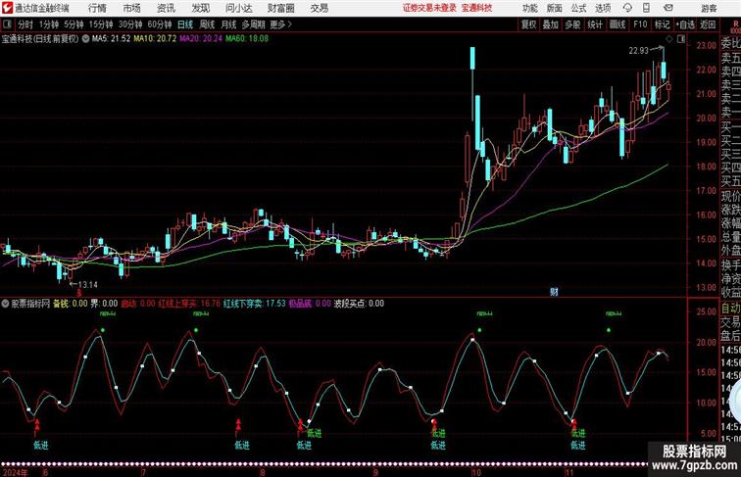741x477 pixels.
Task: Click the diamond icon above chart
Action: click(x=669, y=39)
